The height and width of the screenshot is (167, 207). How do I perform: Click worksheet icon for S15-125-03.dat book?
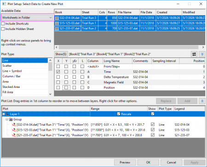pyautogui.click(x=57, y=23)
